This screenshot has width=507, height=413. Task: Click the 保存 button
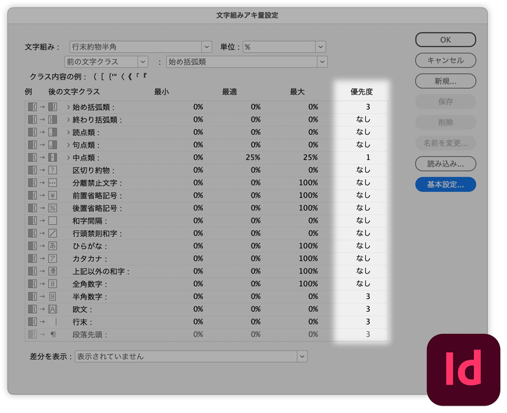click(x=445, y=102)
